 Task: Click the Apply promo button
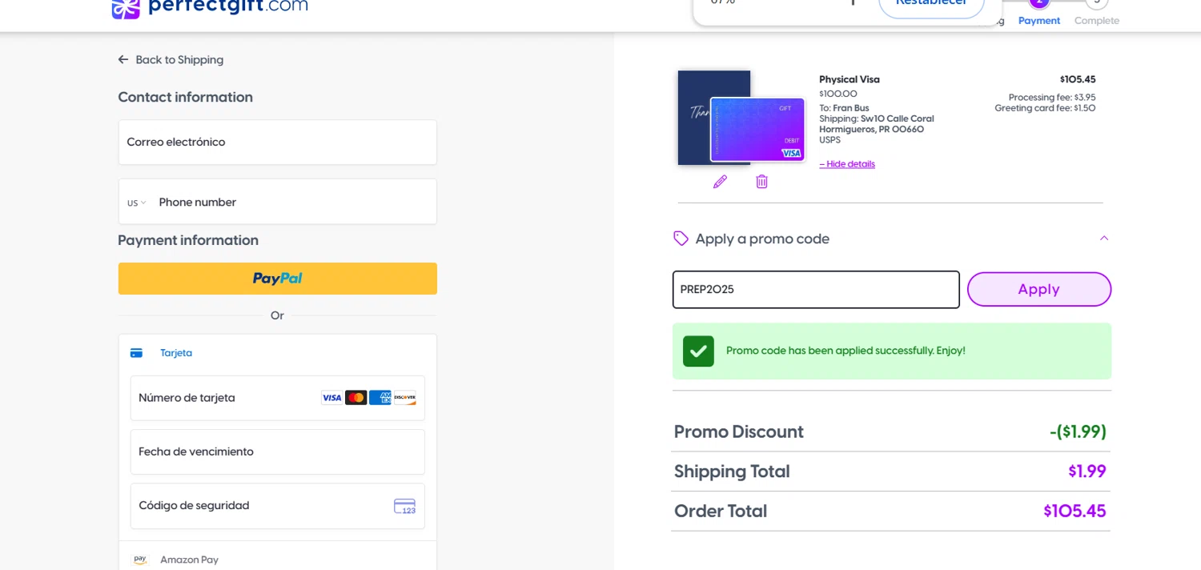pyautogui.click(x=1039, y=289)
